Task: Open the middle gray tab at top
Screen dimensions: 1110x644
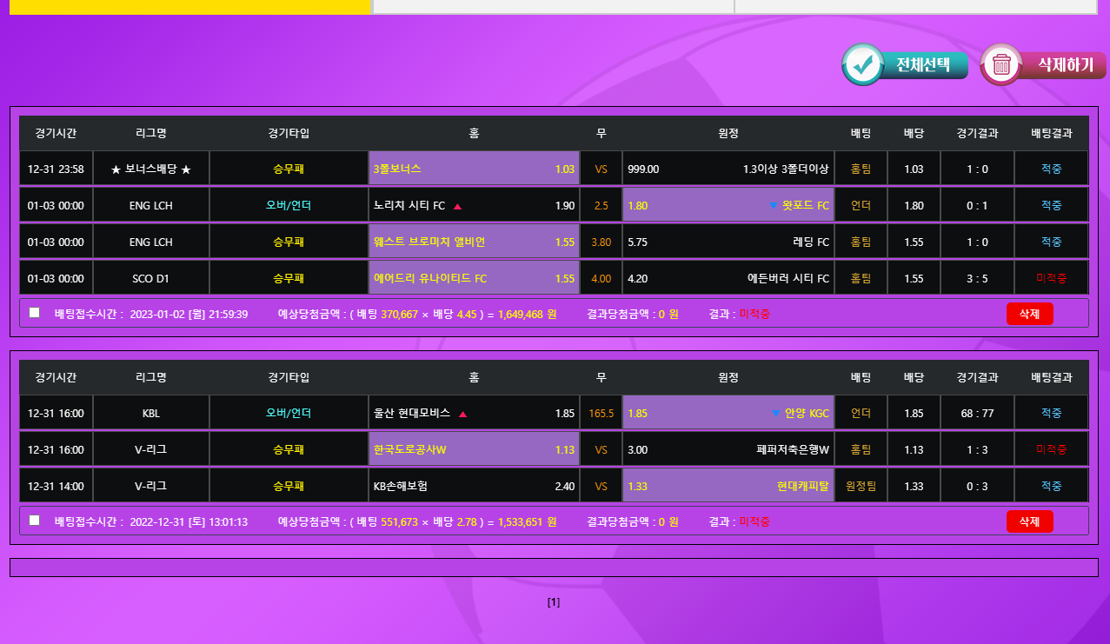Action: click(x=553, y=7)
